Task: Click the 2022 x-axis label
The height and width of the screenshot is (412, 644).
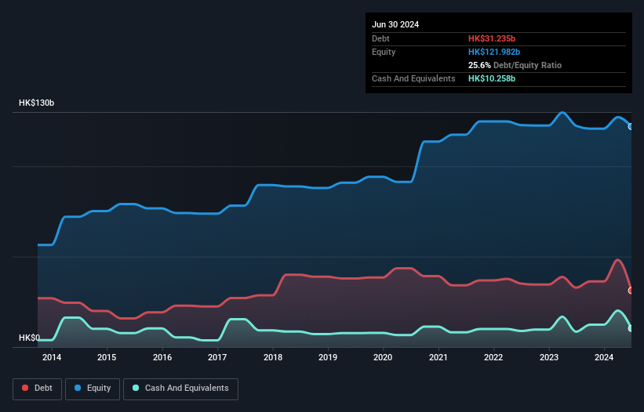Action: click(x=493, y=357)
